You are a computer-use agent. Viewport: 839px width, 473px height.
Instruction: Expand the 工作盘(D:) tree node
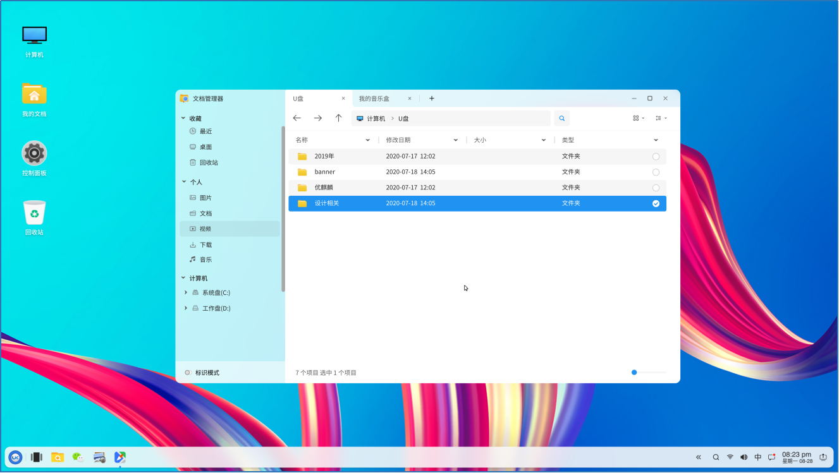(x=186, y=308)
